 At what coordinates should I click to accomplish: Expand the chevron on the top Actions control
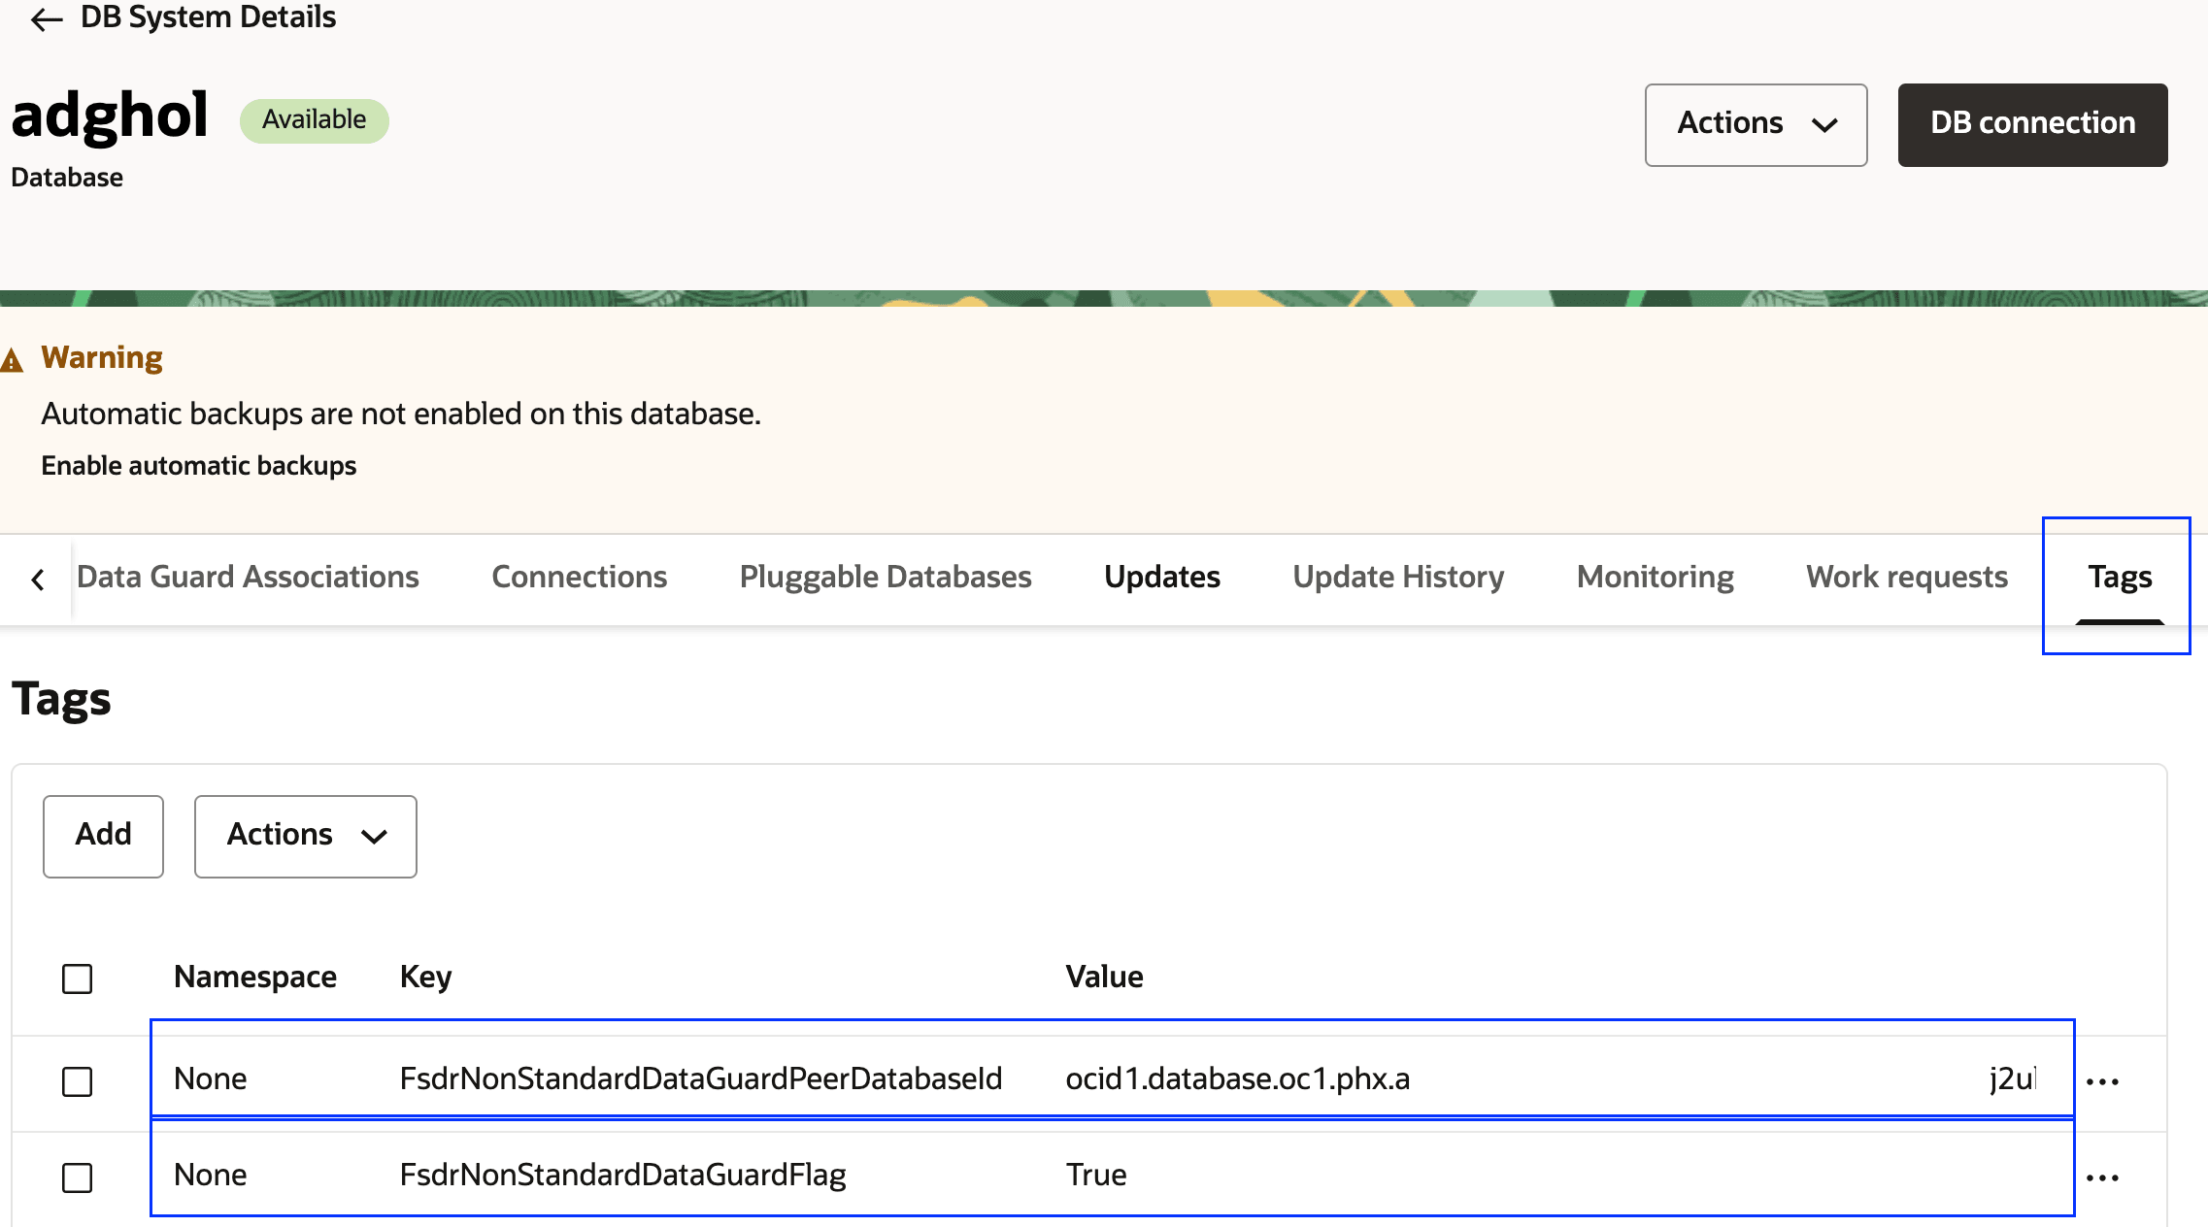coord(1824,126)
